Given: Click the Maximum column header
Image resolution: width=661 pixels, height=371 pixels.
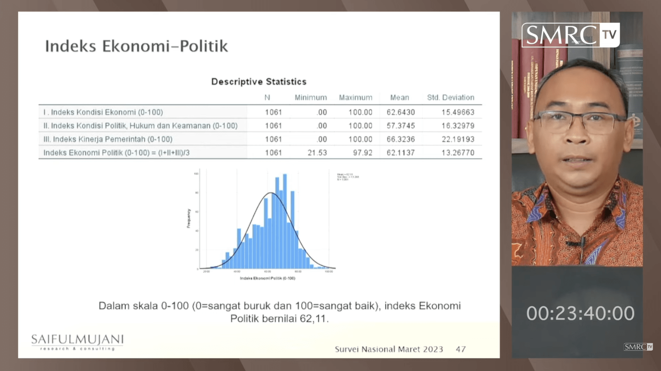Looking at the screenshot, I should 355,98.
